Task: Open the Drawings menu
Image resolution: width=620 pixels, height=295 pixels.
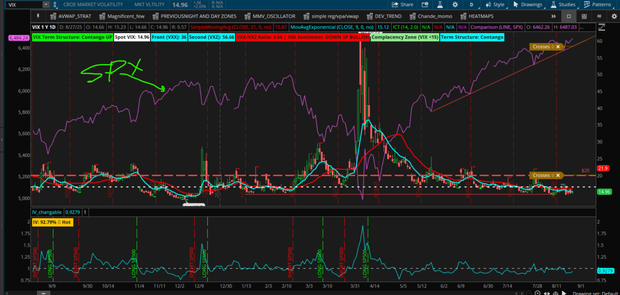Action: point(528,5)
